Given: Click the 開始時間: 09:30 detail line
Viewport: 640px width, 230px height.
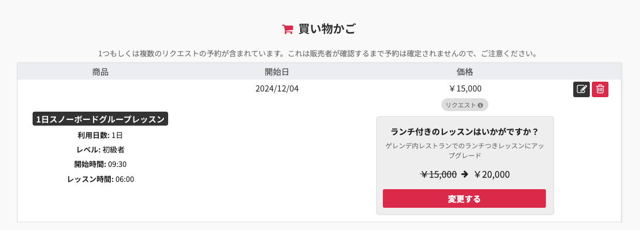Looking at the screenshot, I should (100, 164).
